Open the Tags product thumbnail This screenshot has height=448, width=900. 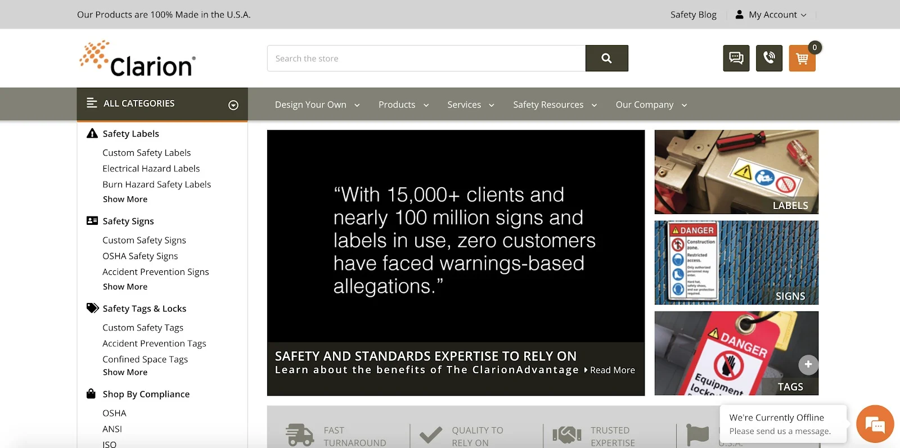point(736,354)
